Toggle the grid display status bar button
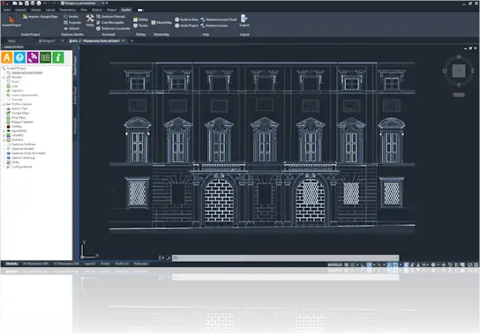The width and height of the screenshot is (480, 335). (x=347, y=264)
